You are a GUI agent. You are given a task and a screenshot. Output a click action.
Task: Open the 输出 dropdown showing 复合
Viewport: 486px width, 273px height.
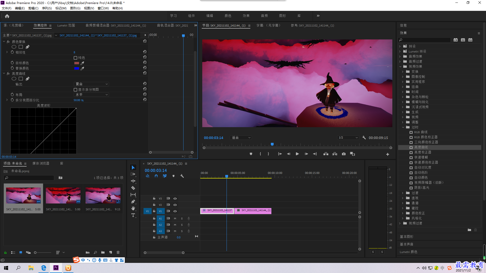[91, 84]
